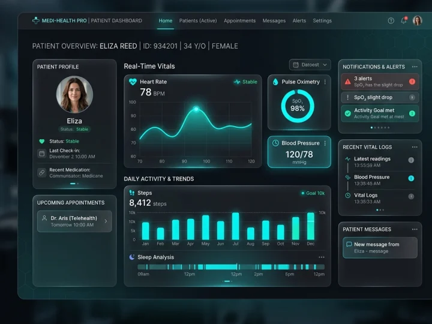Open Sleep Analysis more options

tap(322, 257)
